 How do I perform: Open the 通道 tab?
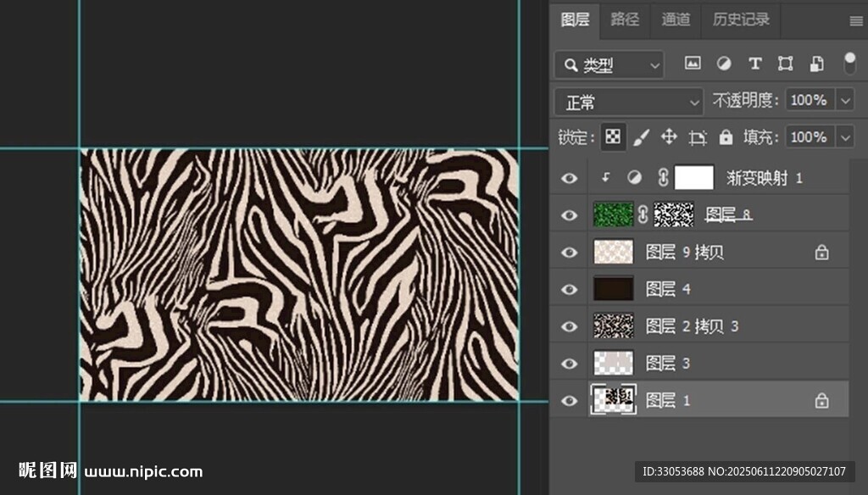[676, 20]
